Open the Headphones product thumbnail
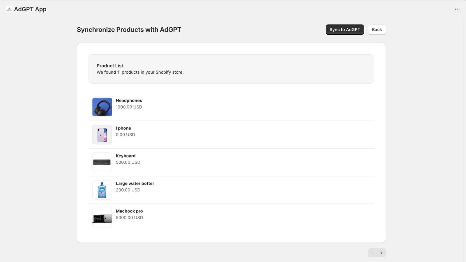Image resolution: width=466 pixels, height=262 pixels. tap(102, 107)
